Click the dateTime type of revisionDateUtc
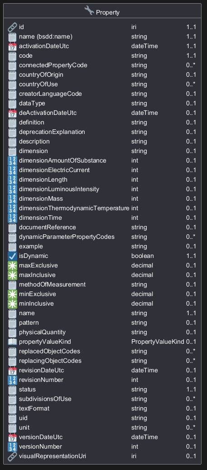Viewport: 207px width, 470px height. 144,370
